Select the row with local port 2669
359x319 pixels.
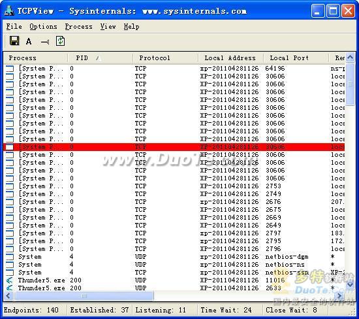[x=174, y=218]
